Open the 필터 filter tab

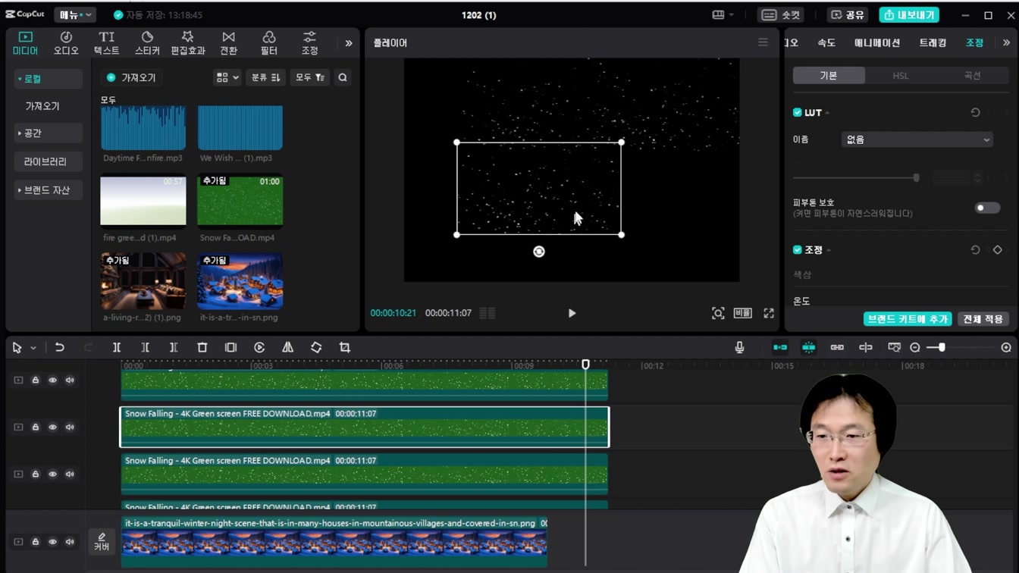(x=269, y=43)
